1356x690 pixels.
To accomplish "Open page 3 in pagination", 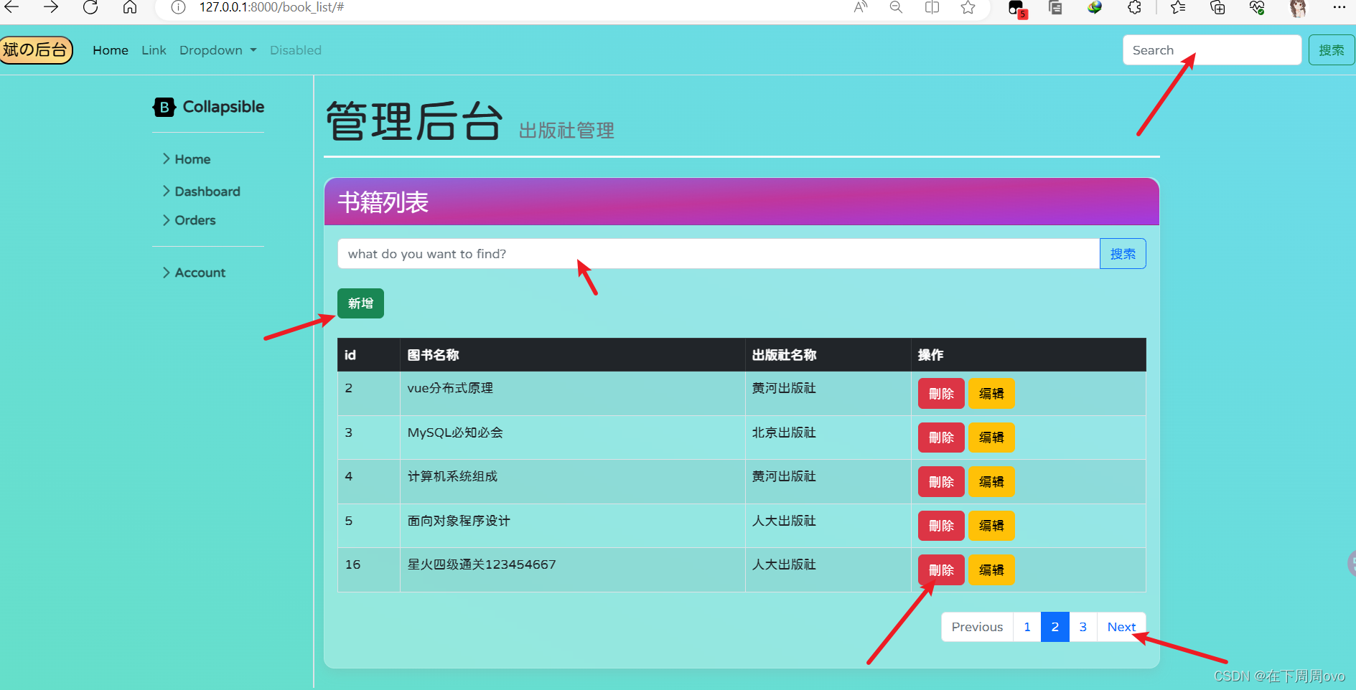I will click(1083, 626).
